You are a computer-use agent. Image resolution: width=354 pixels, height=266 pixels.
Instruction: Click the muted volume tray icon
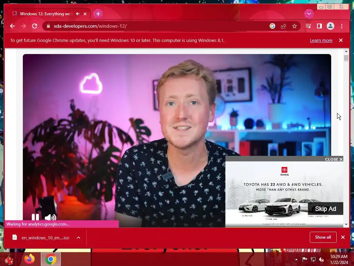(x=322, y=259)
